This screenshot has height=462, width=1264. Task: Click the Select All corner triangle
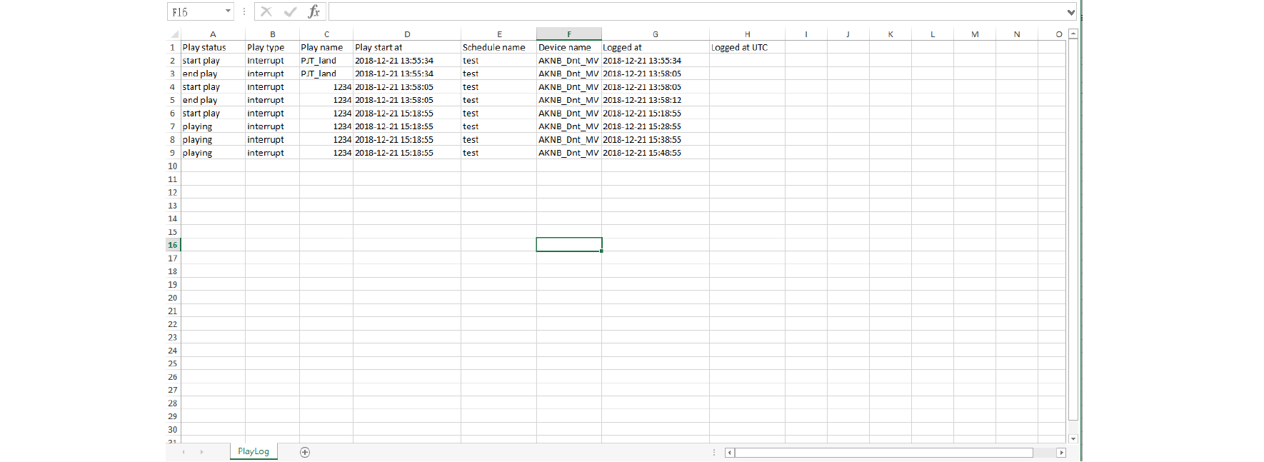[174, 34]
